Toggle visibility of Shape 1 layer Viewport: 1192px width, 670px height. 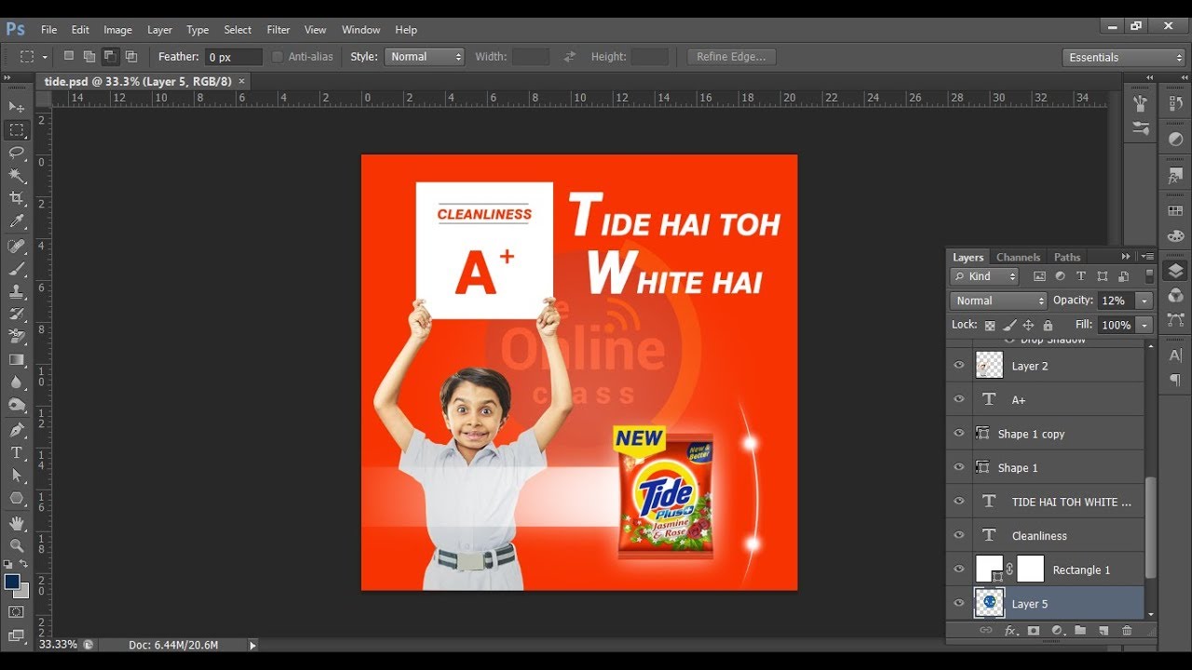tap(959, 467)
